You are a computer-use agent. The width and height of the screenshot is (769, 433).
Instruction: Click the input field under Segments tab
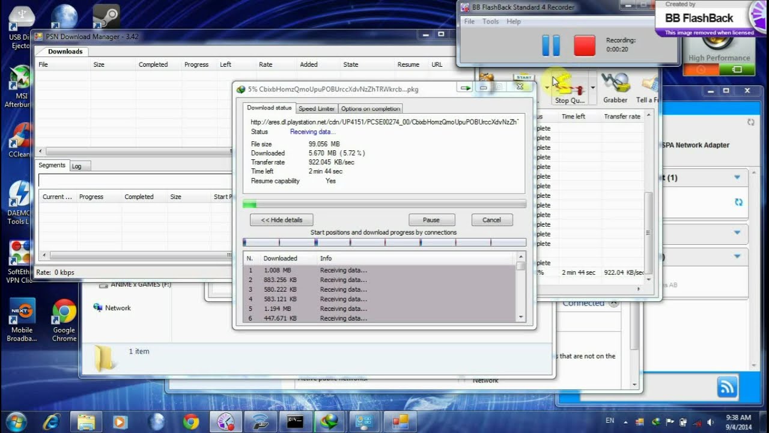[x=135, y=180]
